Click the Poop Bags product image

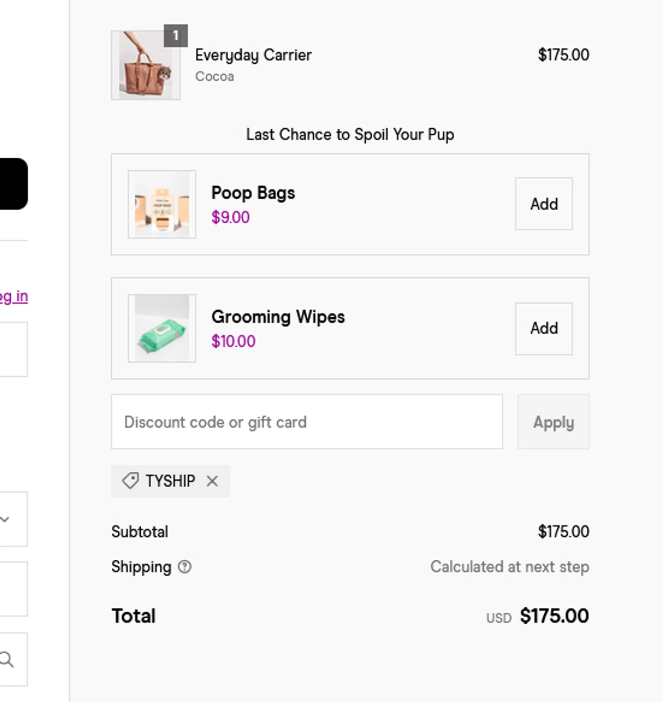click(162, 205)
